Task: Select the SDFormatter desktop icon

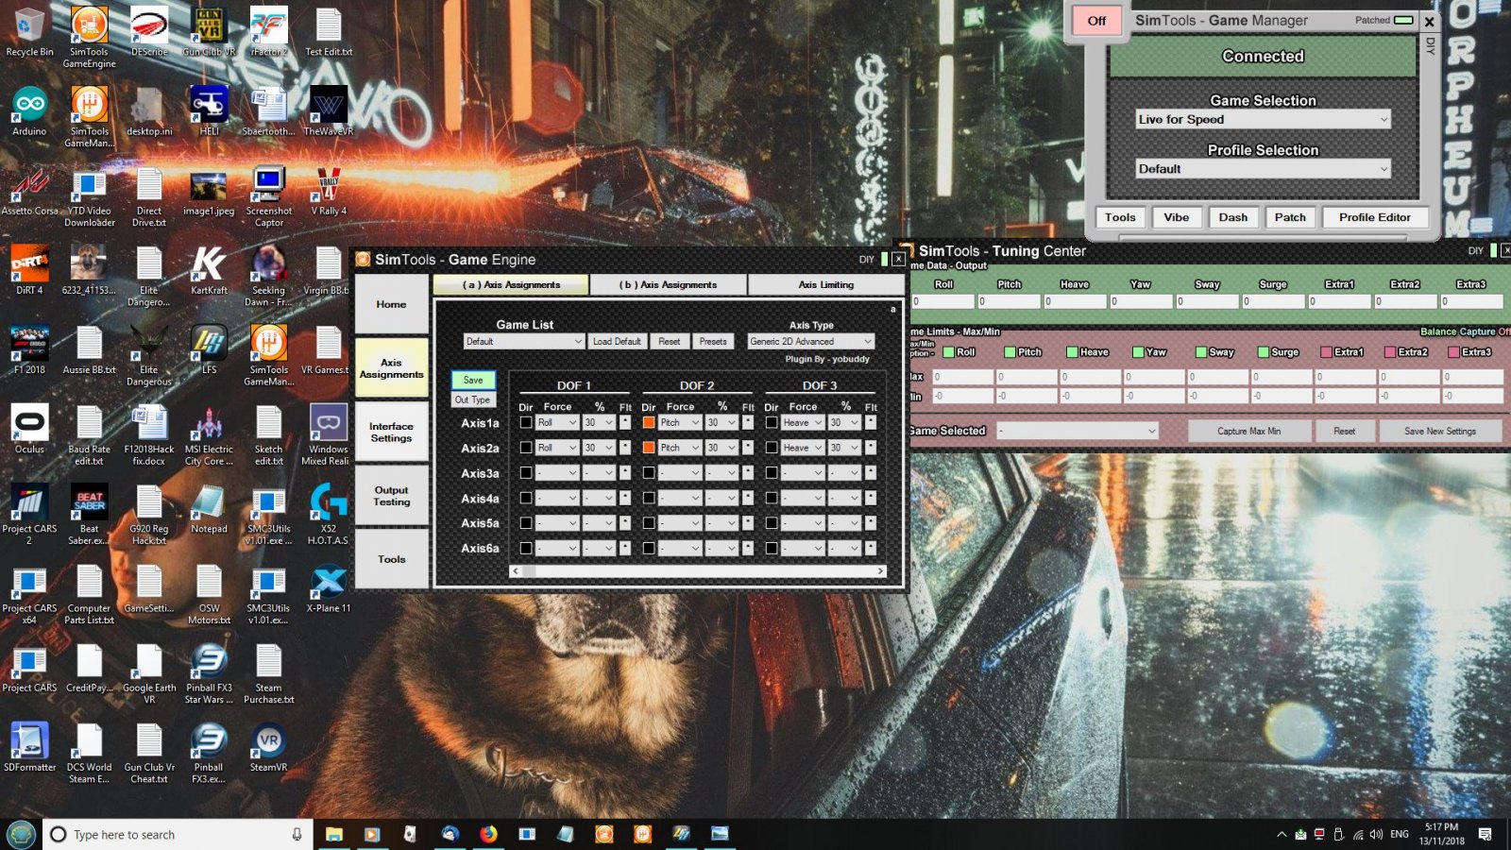Action: [x=29, y=746]
